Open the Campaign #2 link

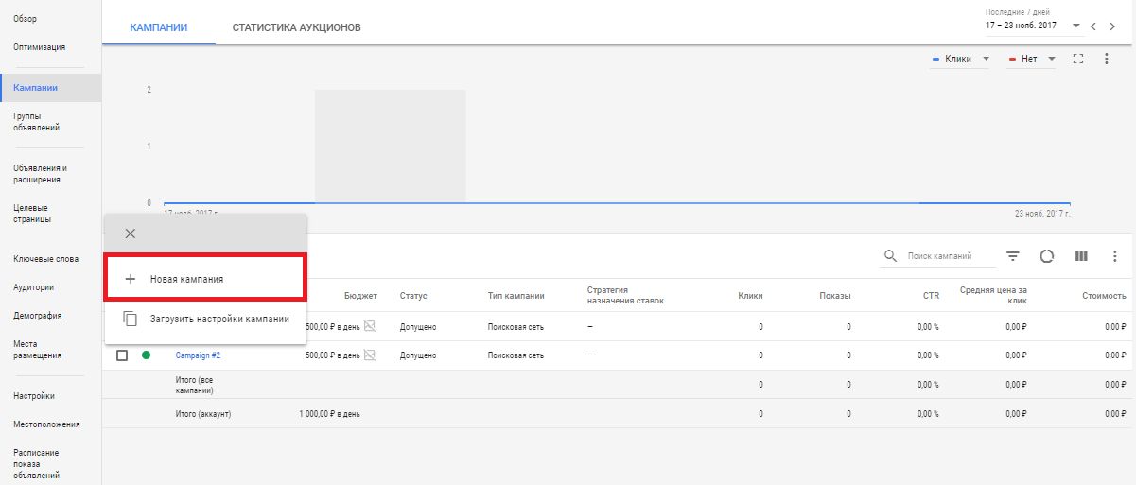pyautogui.click(x=196, y=355)
